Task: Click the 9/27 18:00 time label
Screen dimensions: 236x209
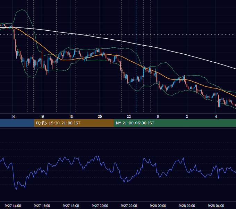Action: (x=71, y=206)
